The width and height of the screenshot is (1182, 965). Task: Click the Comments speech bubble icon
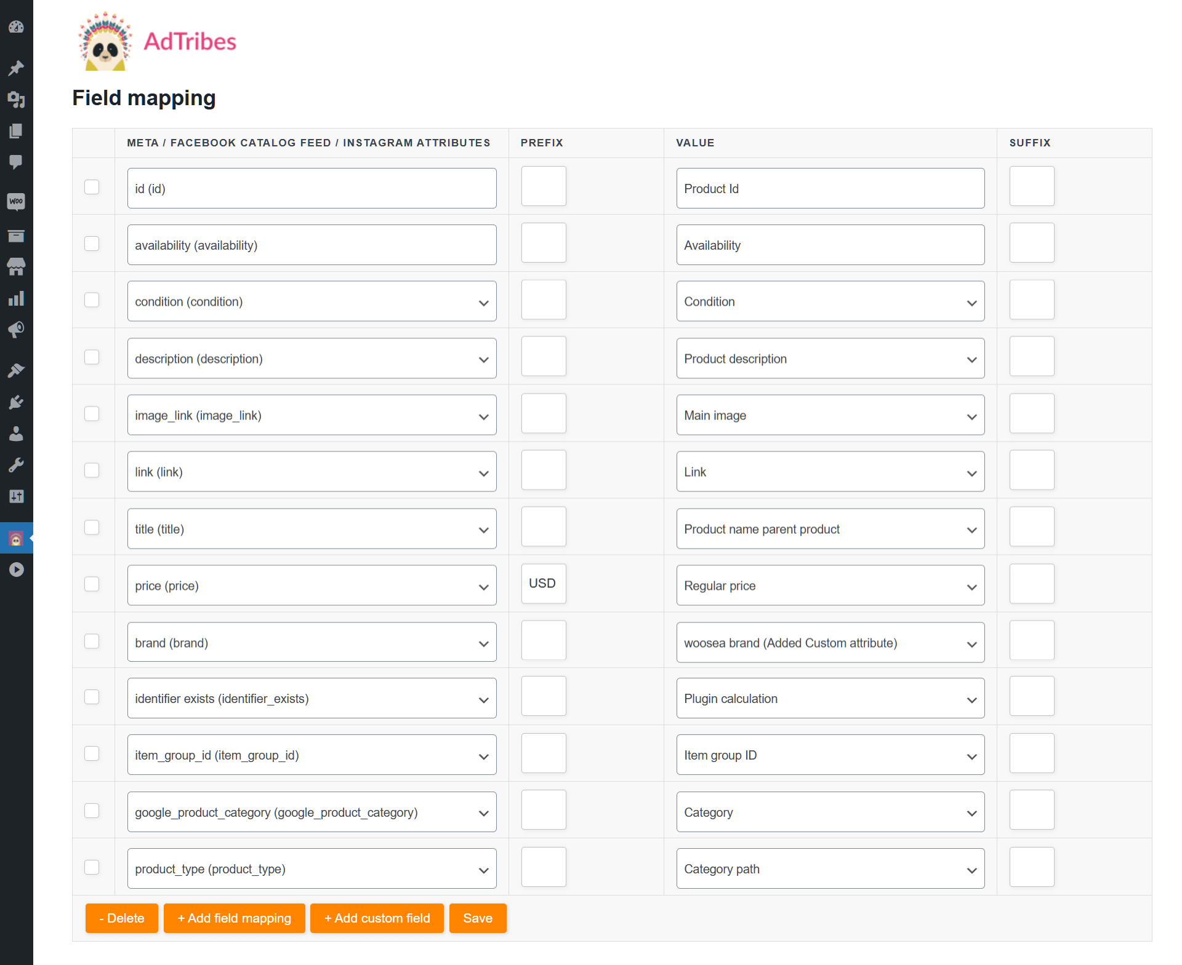coord(16,162)
